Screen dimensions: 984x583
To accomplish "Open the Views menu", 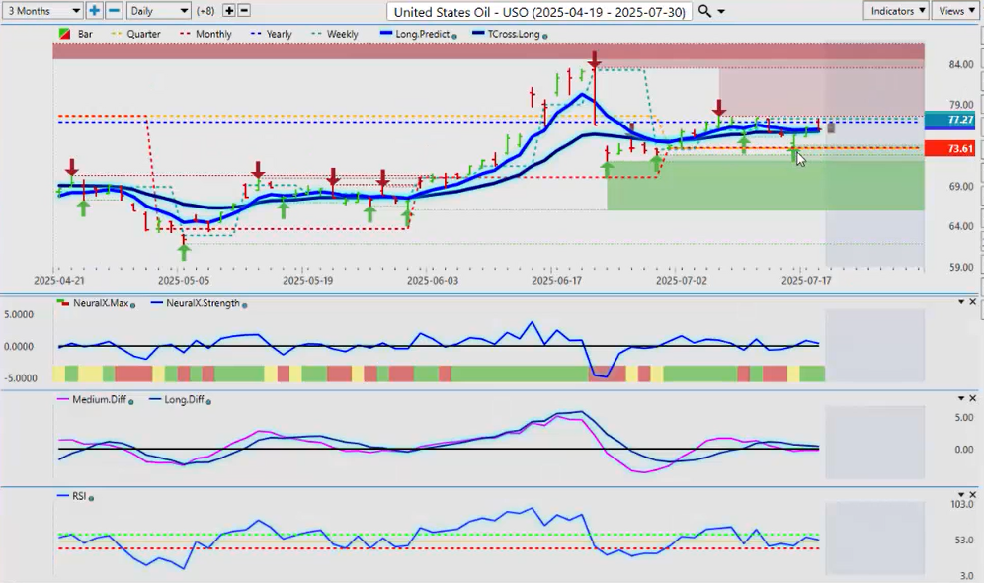I will tap(956, 10).
